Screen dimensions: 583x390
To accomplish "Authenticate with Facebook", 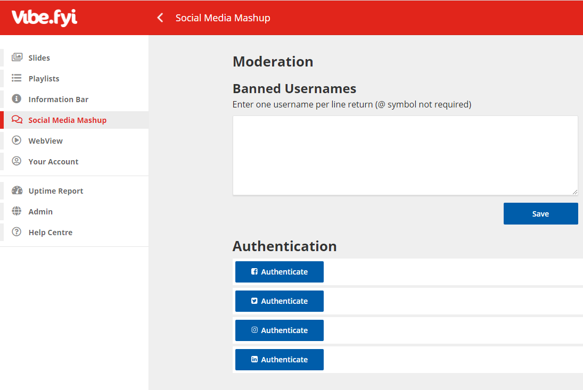I will 279,272.
